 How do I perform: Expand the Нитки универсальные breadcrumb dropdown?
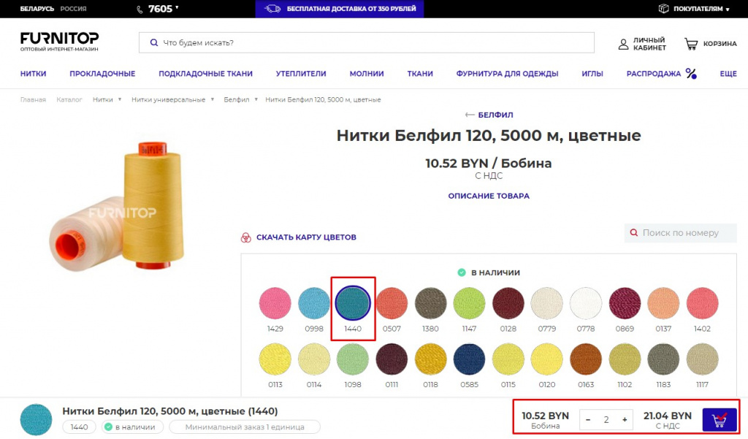(x=212, y=99)
